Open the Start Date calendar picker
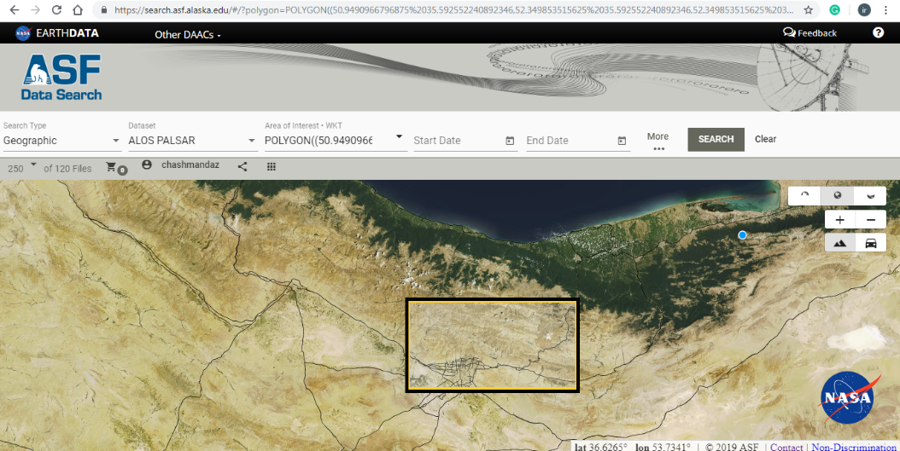Screen dimensions: 900x451 coord(510,141)
